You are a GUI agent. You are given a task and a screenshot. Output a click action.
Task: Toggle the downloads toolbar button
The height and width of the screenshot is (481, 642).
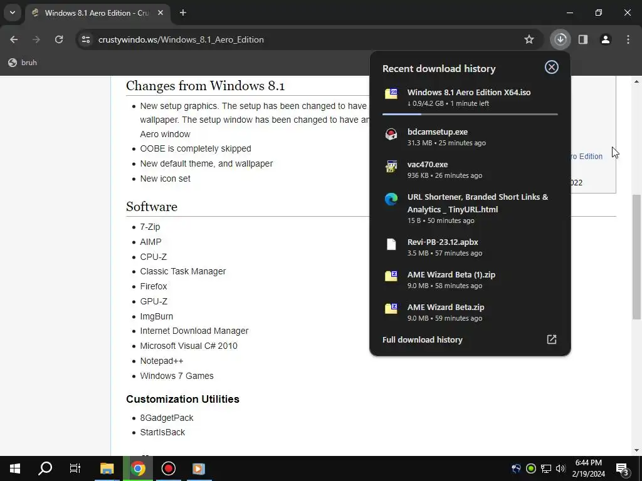[560, 39]
